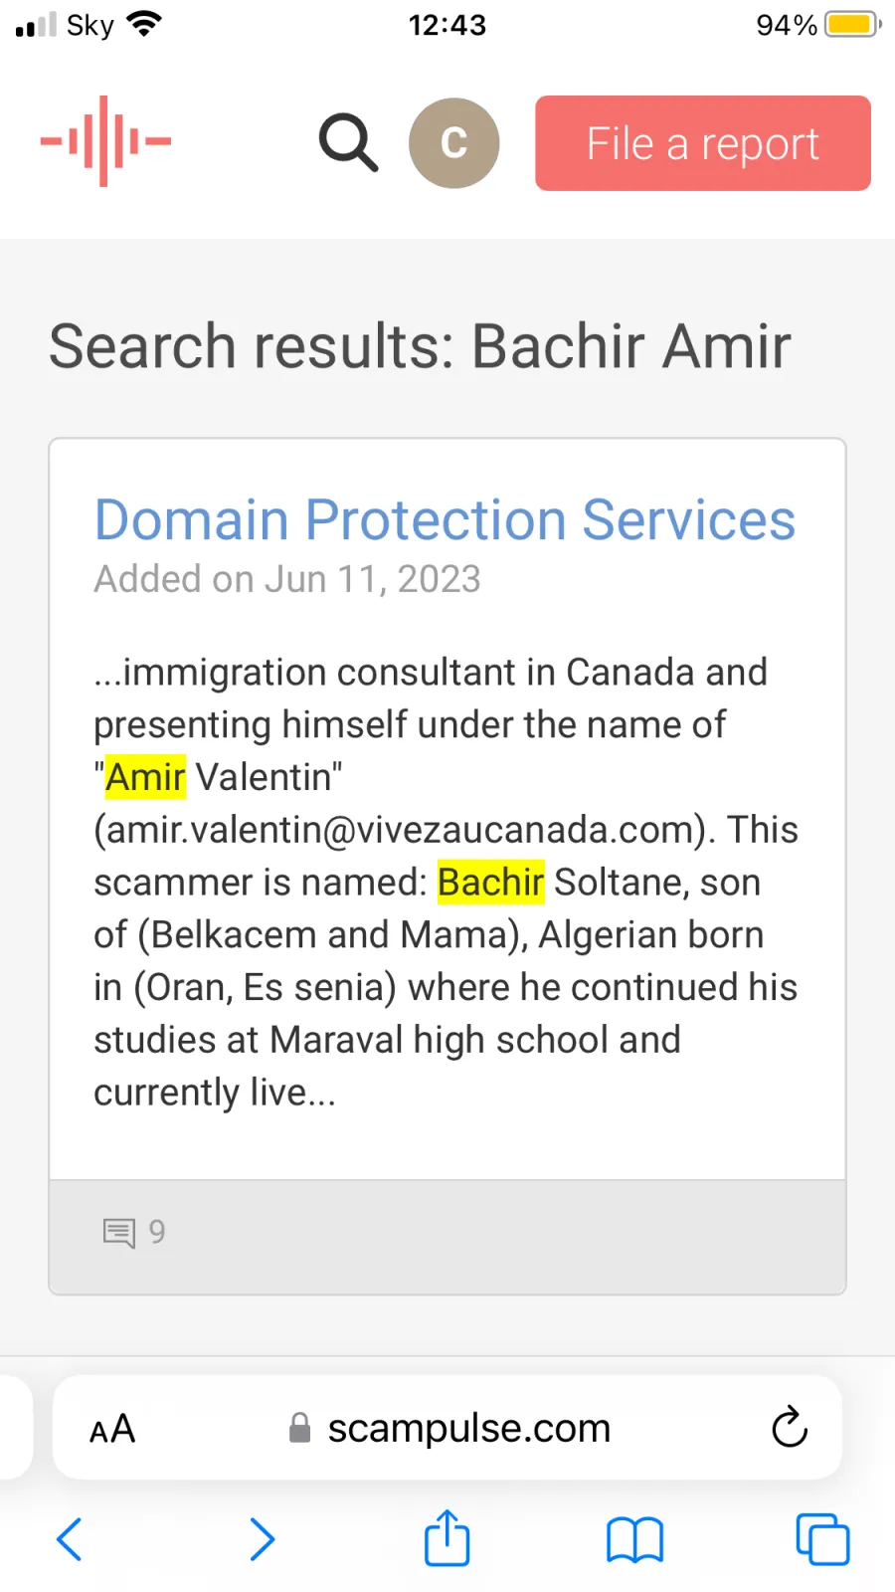Click the File a report button
The width and height of the screenshot is (895, 1592).
pyautogui.click(x=703, y=143)
